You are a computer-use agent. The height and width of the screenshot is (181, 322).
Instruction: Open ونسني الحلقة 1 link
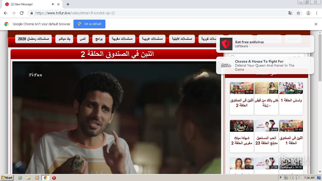291,100
